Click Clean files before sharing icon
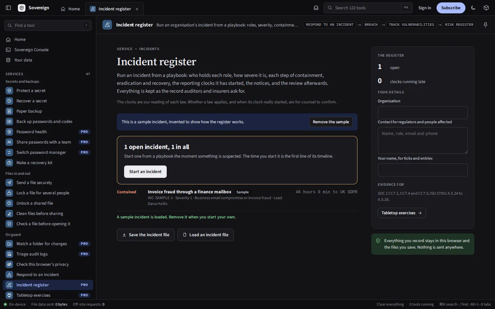Image resolution: width=495 pixels, height=309 pixels. tap(9, 214)
